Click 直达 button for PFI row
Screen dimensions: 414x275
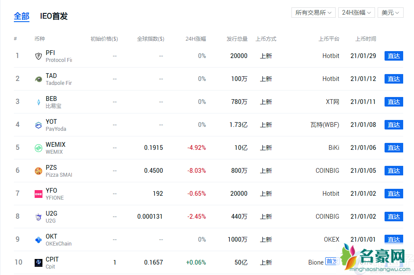point(394,56)
